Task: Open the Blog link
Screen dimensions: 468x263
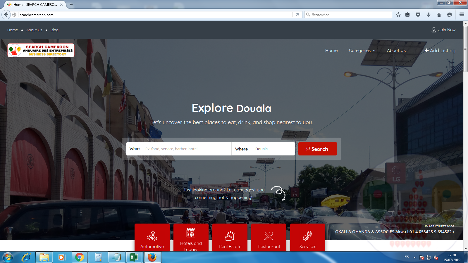Action: (x=54, y=30)
